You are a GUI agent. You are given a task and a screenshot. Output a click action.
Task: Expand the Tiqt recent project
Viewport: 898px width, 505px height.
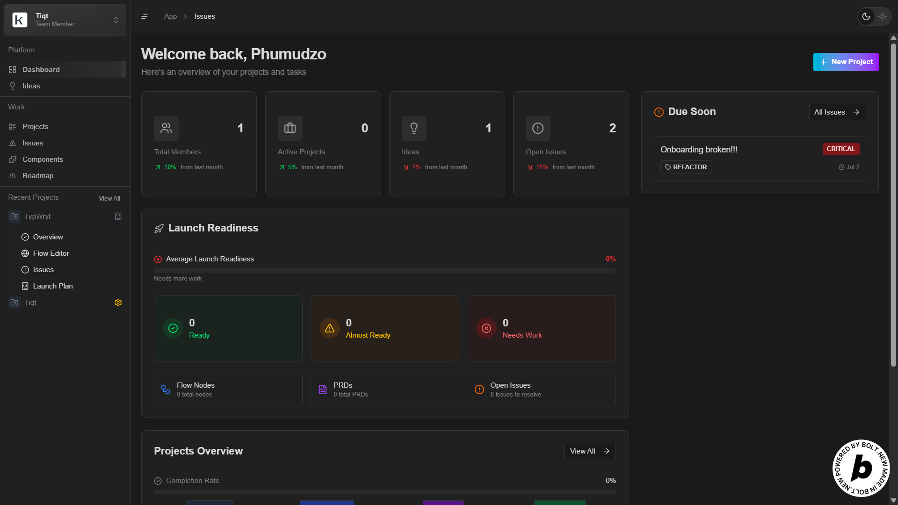click(x=30, y=303)
